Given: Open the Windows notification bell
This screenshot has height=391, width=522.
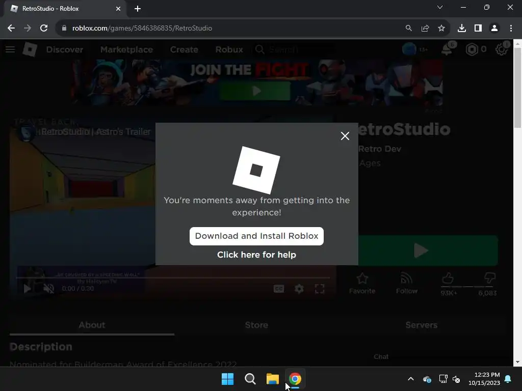Looking at the screenshot, I should pos(508,379).
